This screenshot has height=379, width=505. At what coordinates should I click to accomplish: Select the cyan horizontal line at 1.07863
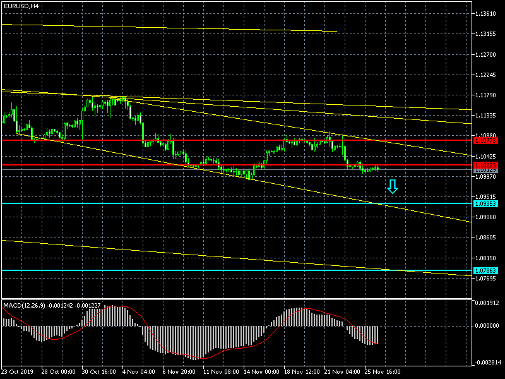tap(237, 270)
